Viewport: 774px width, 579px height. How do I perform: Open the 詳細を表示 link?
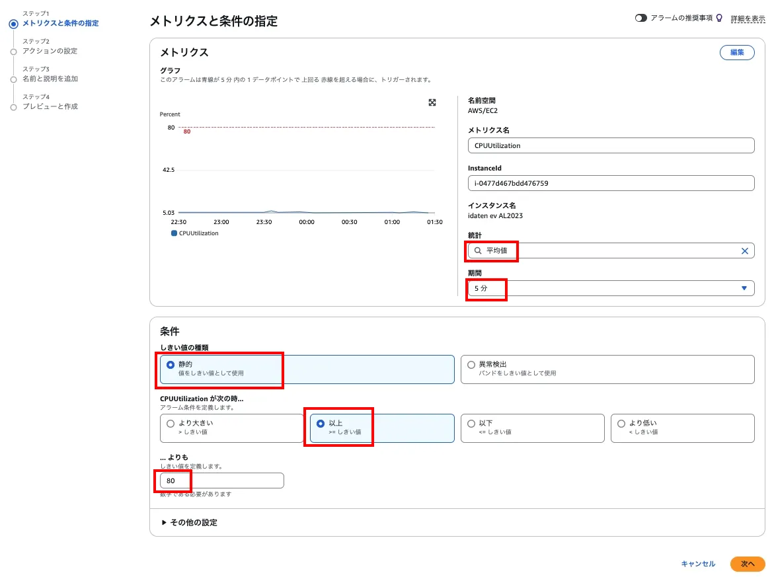[x=748, y=19]
